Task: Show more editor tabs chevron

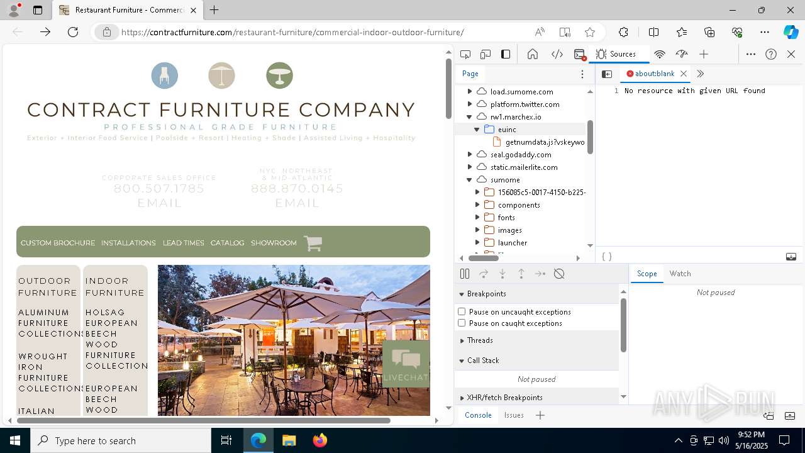Action: [x=700, y=74]
